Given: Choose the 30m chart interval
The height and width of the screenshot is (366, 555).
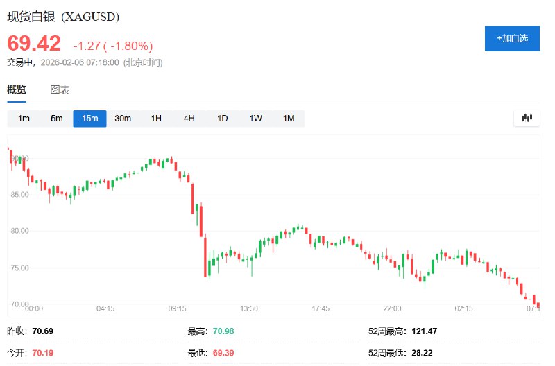Looking at the screenshot, I should click(123, 119).
